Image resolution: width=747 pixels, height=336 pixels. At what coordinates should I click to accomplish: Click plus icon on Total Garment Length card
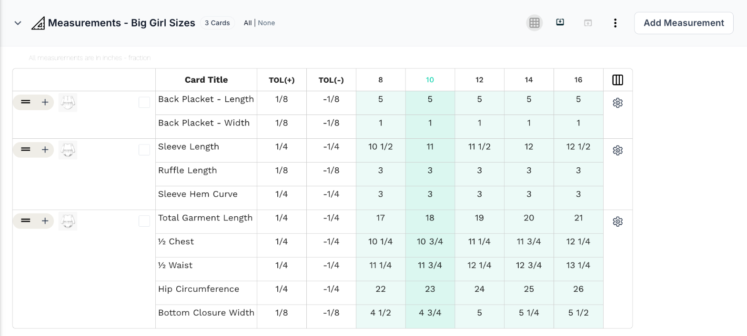(45, 221)
